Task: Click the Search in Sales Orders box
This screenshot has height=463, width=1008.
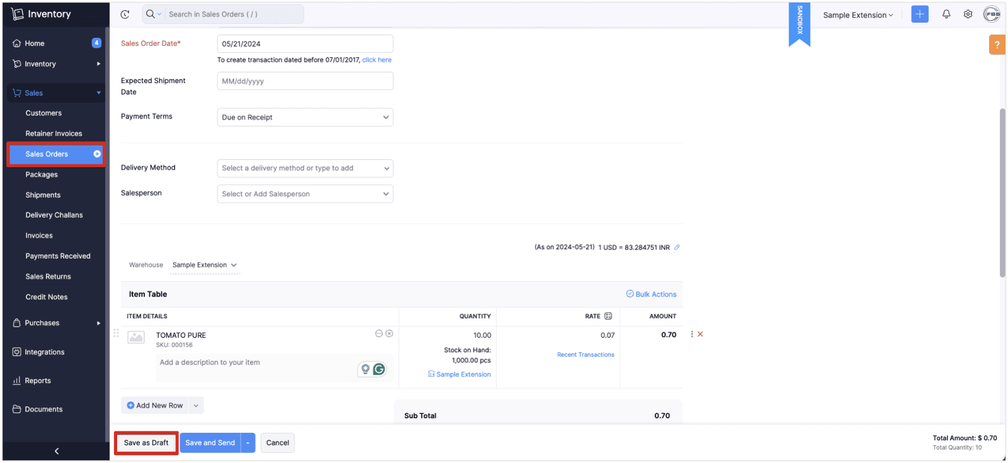Action: 234,14
